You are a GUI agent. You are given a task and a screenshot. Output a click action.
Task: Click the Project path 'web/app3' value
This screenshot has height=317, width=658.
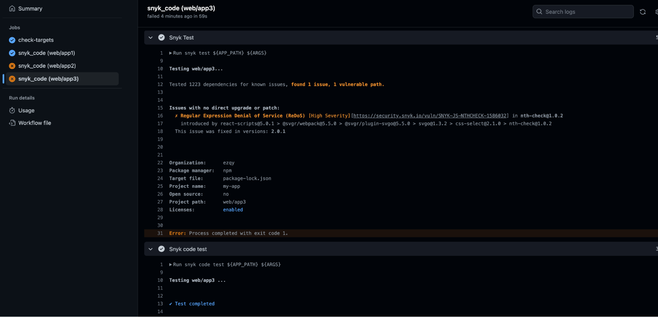234,202
